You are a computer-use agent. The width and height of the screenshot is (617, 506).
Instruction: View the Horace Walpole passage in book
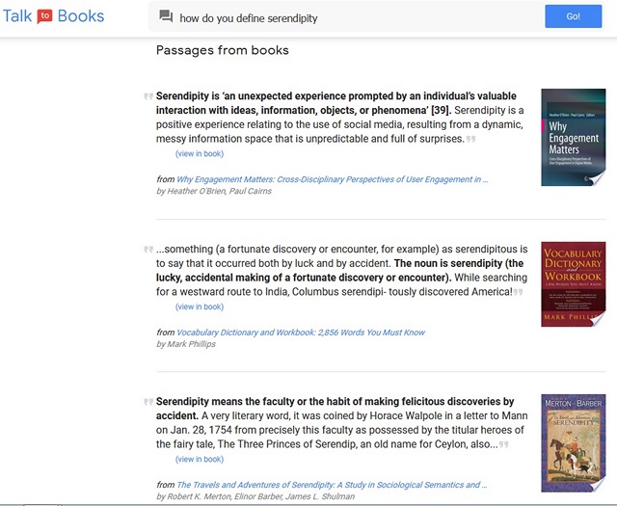point(200,459)
